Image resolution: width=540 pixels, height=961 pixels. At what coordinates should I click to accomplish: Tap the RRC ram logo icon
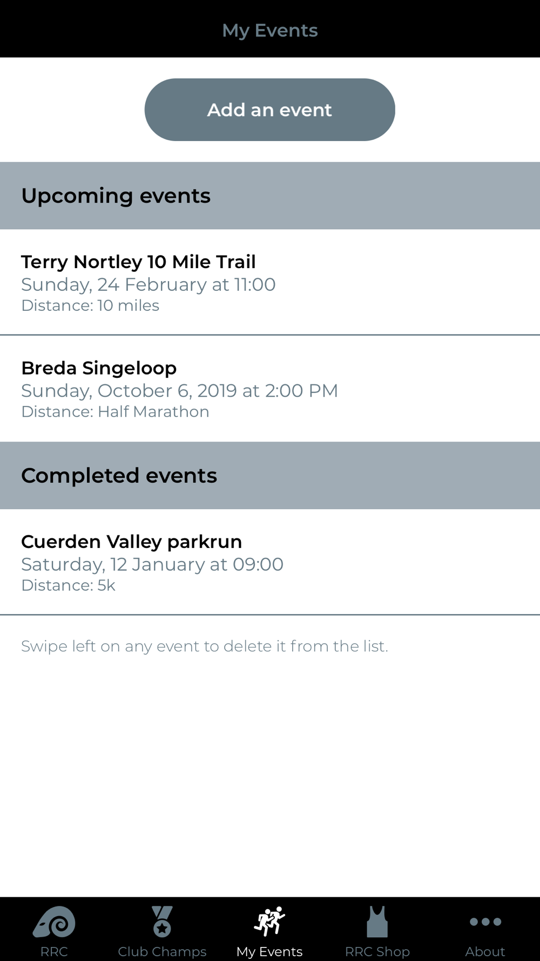pos(54,922)
